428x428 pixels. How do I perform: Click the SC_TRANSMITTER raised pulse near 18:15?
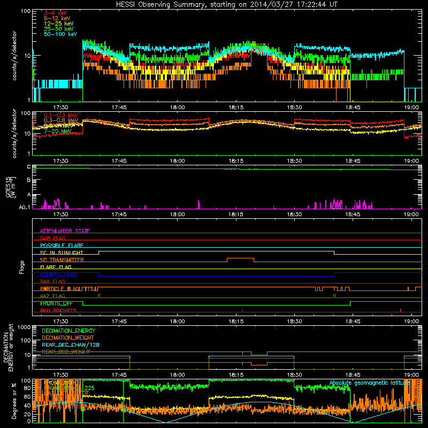[240, 258]
